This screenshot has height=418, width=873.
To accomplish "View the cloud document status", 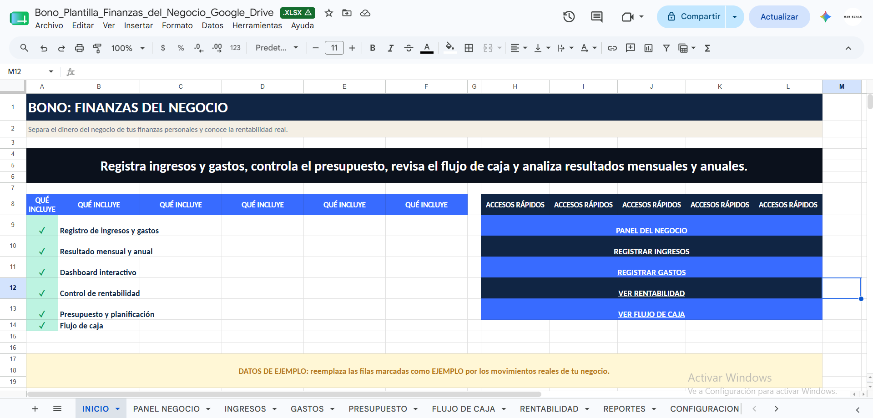I will click(365, 13).
